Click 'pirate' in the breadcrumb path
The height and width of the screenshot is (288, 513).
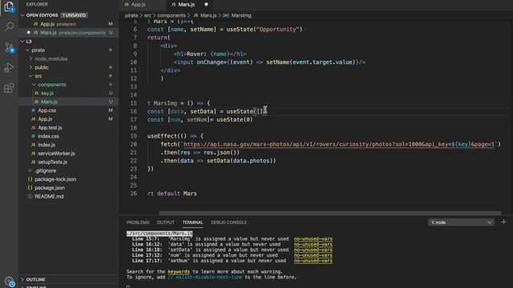[x=131, y=15]
